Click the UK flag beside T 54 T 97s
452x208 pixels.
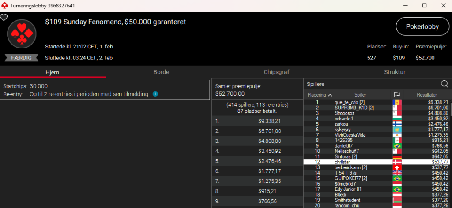tap(397, 173)
